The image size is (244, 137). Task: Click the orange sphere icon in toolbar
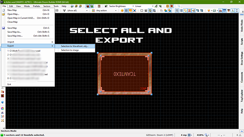[x=122, y=11]
